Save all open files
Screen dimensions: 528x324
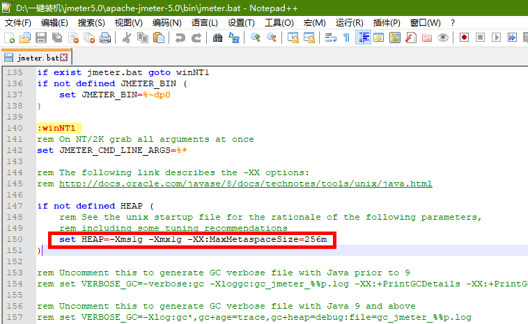tap(57, 38)
